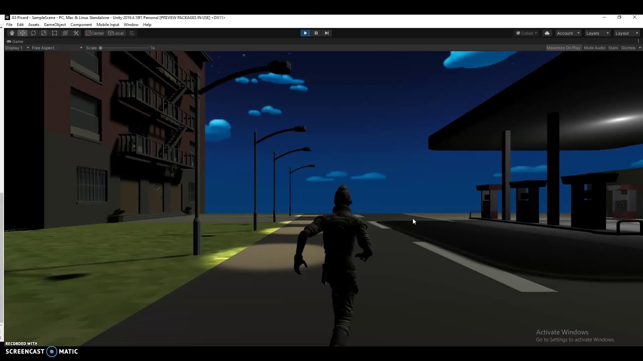
Task: Open Game tab options kebab menu
Action: click(639, 41)
